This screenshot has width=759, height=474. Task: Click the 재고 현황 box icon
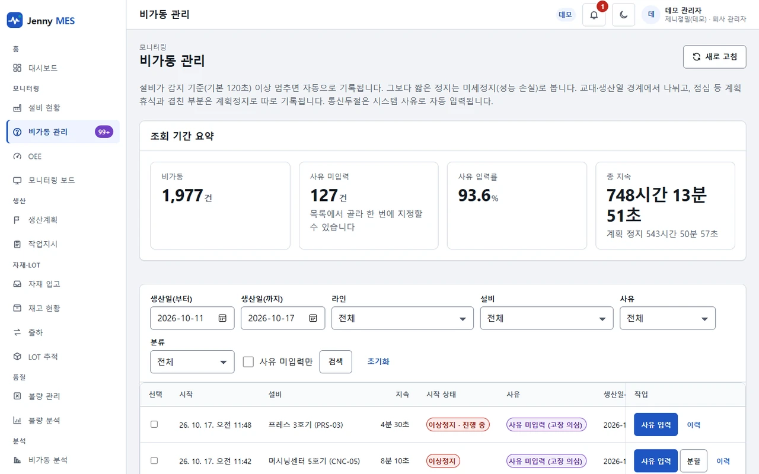(x=17, y=308)
